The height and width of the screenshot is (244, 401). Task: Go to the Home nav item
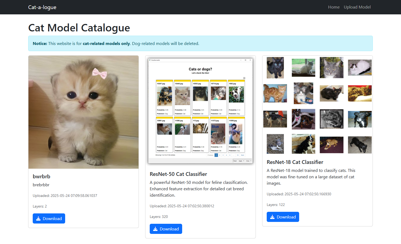(x=334, y=7)
